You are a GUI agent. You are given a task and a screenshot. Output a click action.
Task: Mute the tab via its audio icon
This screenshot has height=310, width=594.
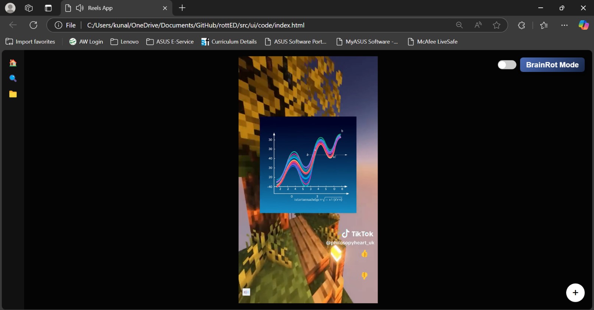(x=80, y=8)
